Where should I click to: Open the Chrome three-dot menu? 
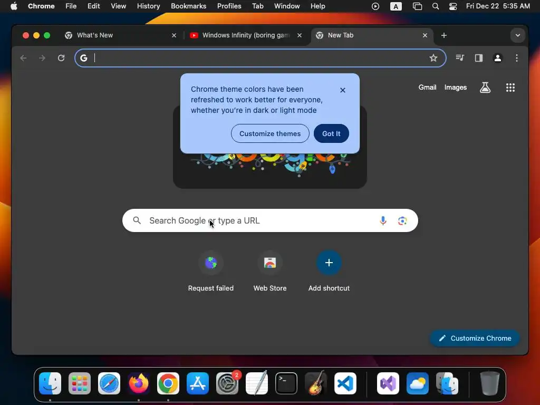pyautogui.click(x=517, y=58)
